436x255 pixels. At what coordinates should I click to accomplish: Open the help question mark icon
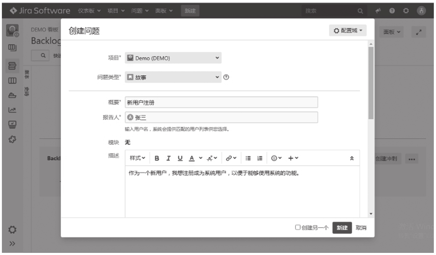[x=392, y=11]
